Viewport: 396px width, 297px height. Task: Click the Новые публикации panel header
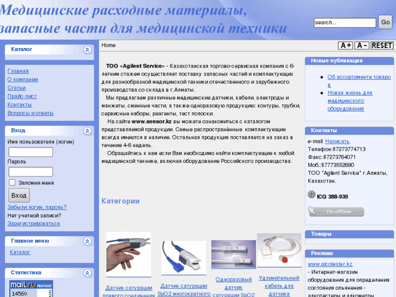pyautogui.click(x=349, y=60)
